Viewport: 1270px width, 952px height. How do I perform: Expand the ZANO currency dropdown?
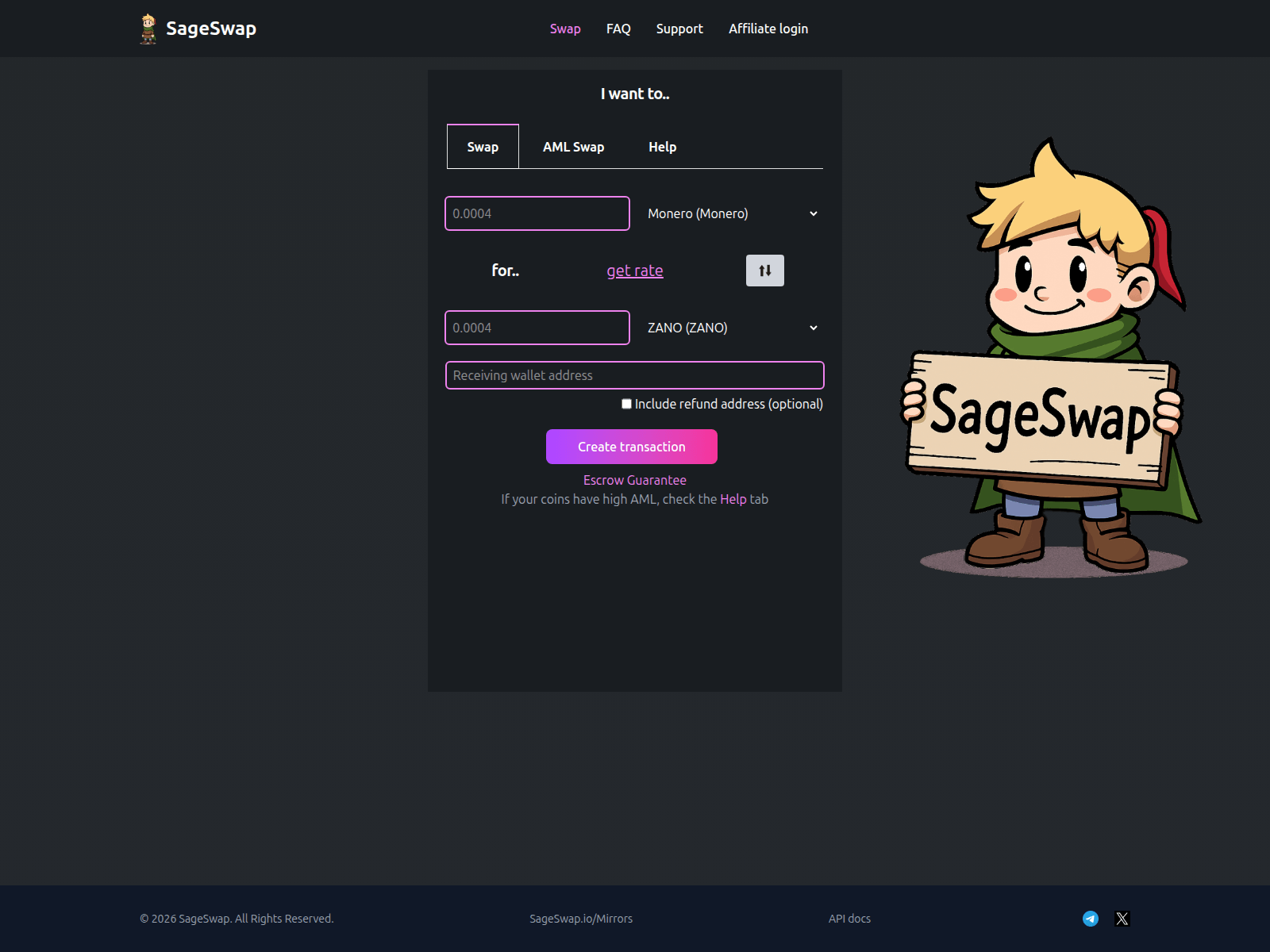click(732, 328)
